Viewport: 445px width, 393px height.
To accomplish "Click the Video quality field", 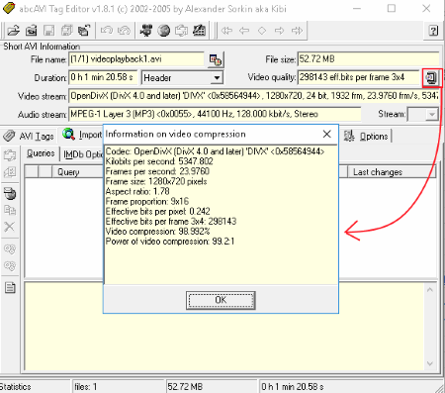I will (358, 77).
